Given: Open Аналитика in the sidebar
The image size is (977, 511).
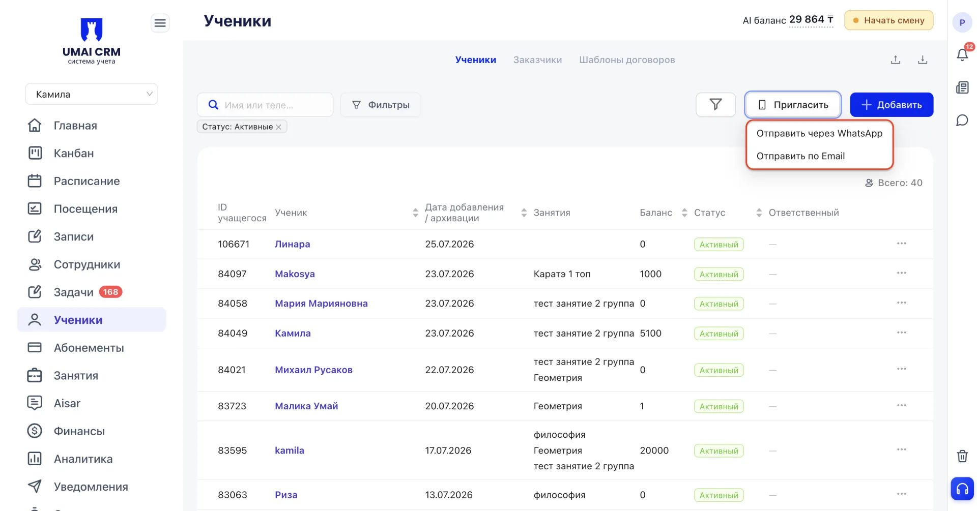Looking at the screenshot, I should (x=92, y=459).
